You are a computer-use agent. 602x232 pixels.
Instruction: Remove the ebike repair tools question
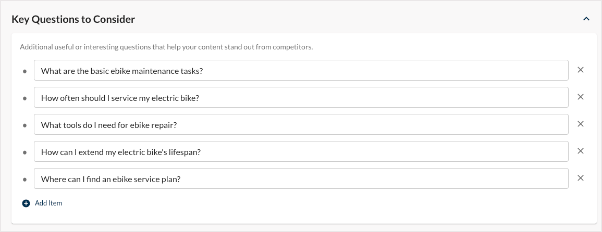(x=581, y=124)
